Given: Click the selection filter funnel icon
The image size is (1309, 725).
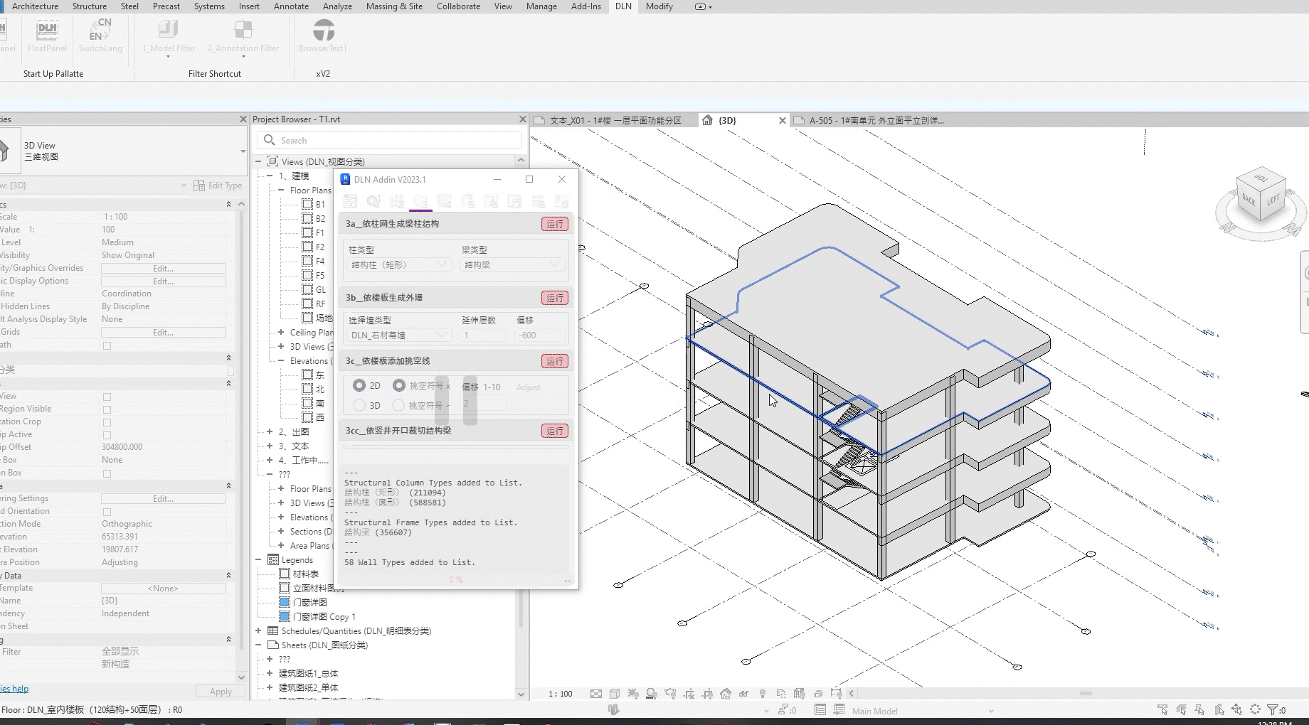Looking at the screenshot, I should [x=1272, y=709].
